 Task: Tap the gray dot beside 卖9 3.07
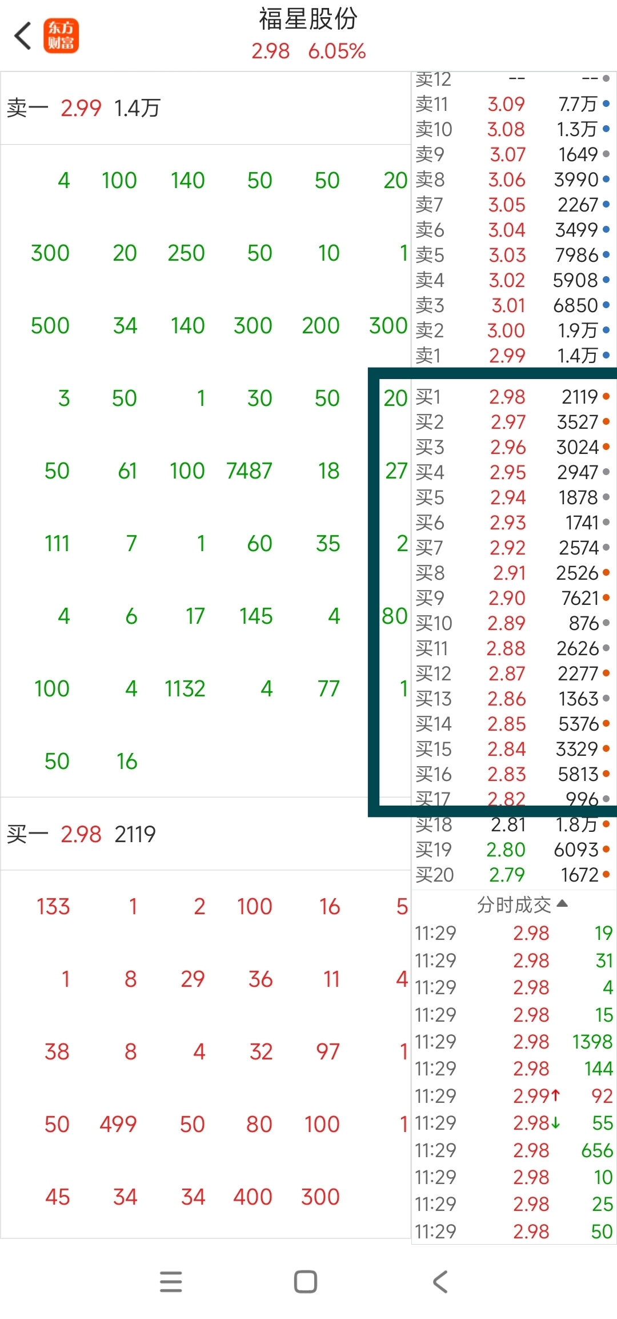(606, 154)
